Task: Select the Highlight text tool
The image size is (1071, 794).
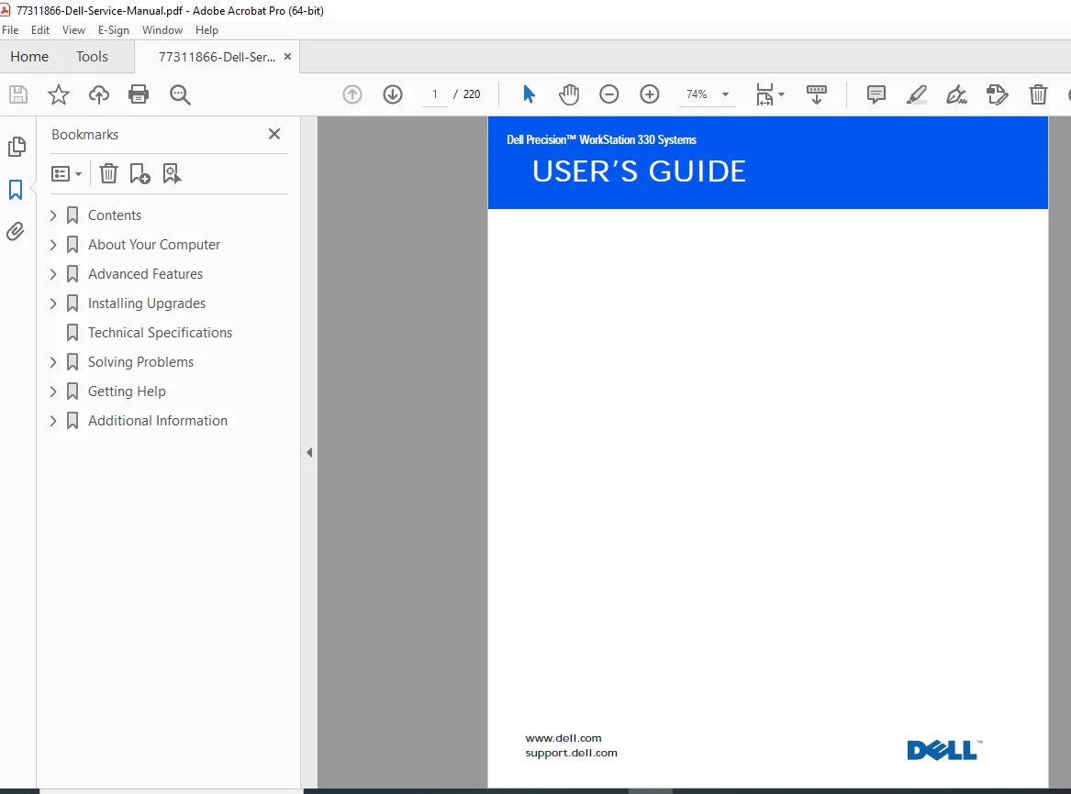Action: pyautogui.click(x=917, y=94)
